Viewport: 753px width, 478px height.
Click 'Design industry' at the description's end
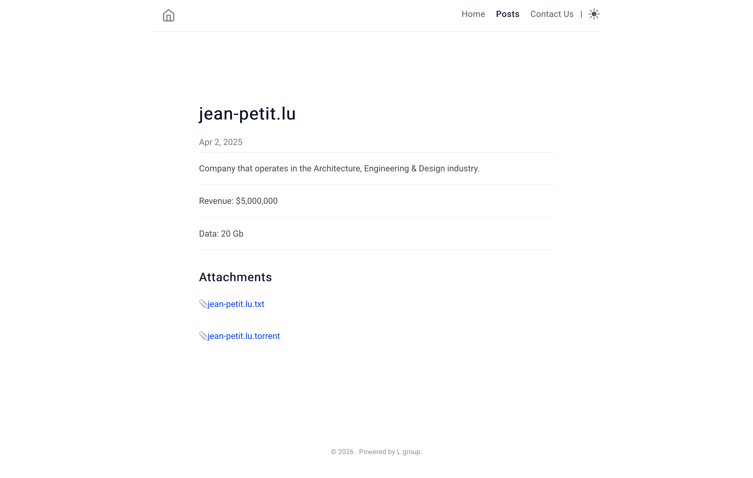[449, 169]
